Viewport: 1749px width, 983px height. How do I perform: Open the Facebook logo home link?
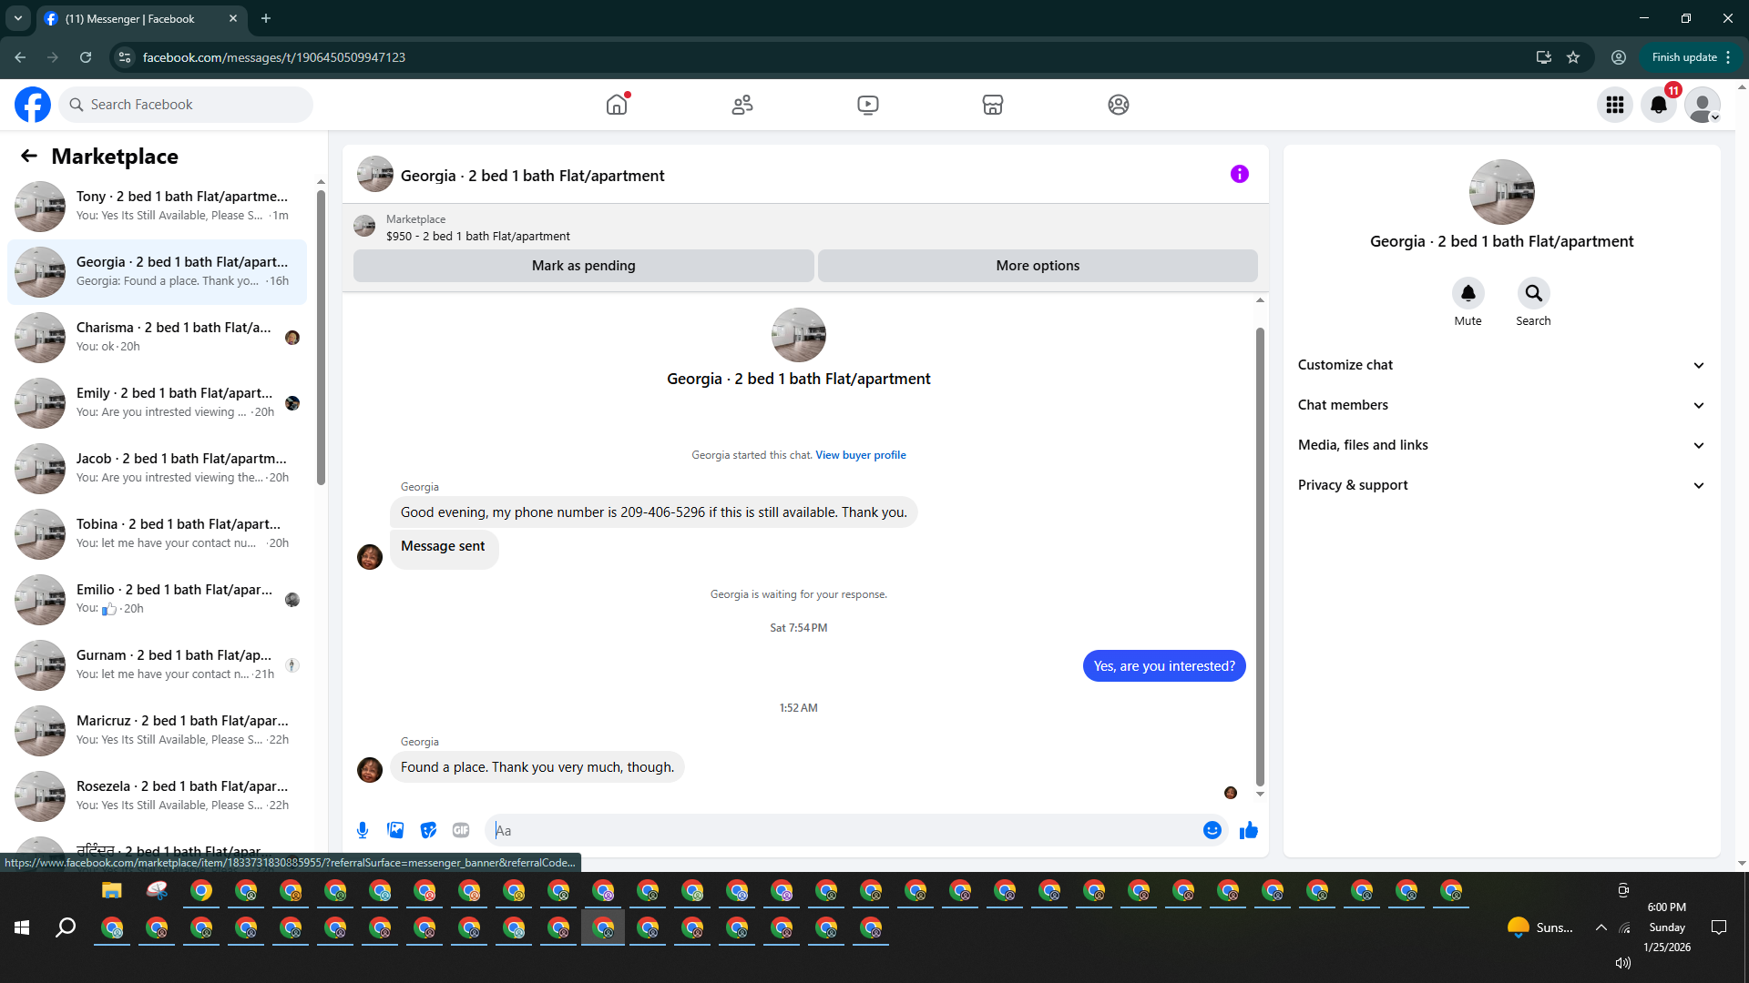[33, 105]
